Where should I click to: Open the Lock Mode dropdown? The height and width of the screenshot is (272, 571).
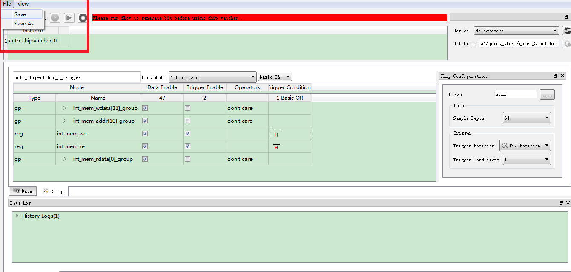[x=212, y=77]
